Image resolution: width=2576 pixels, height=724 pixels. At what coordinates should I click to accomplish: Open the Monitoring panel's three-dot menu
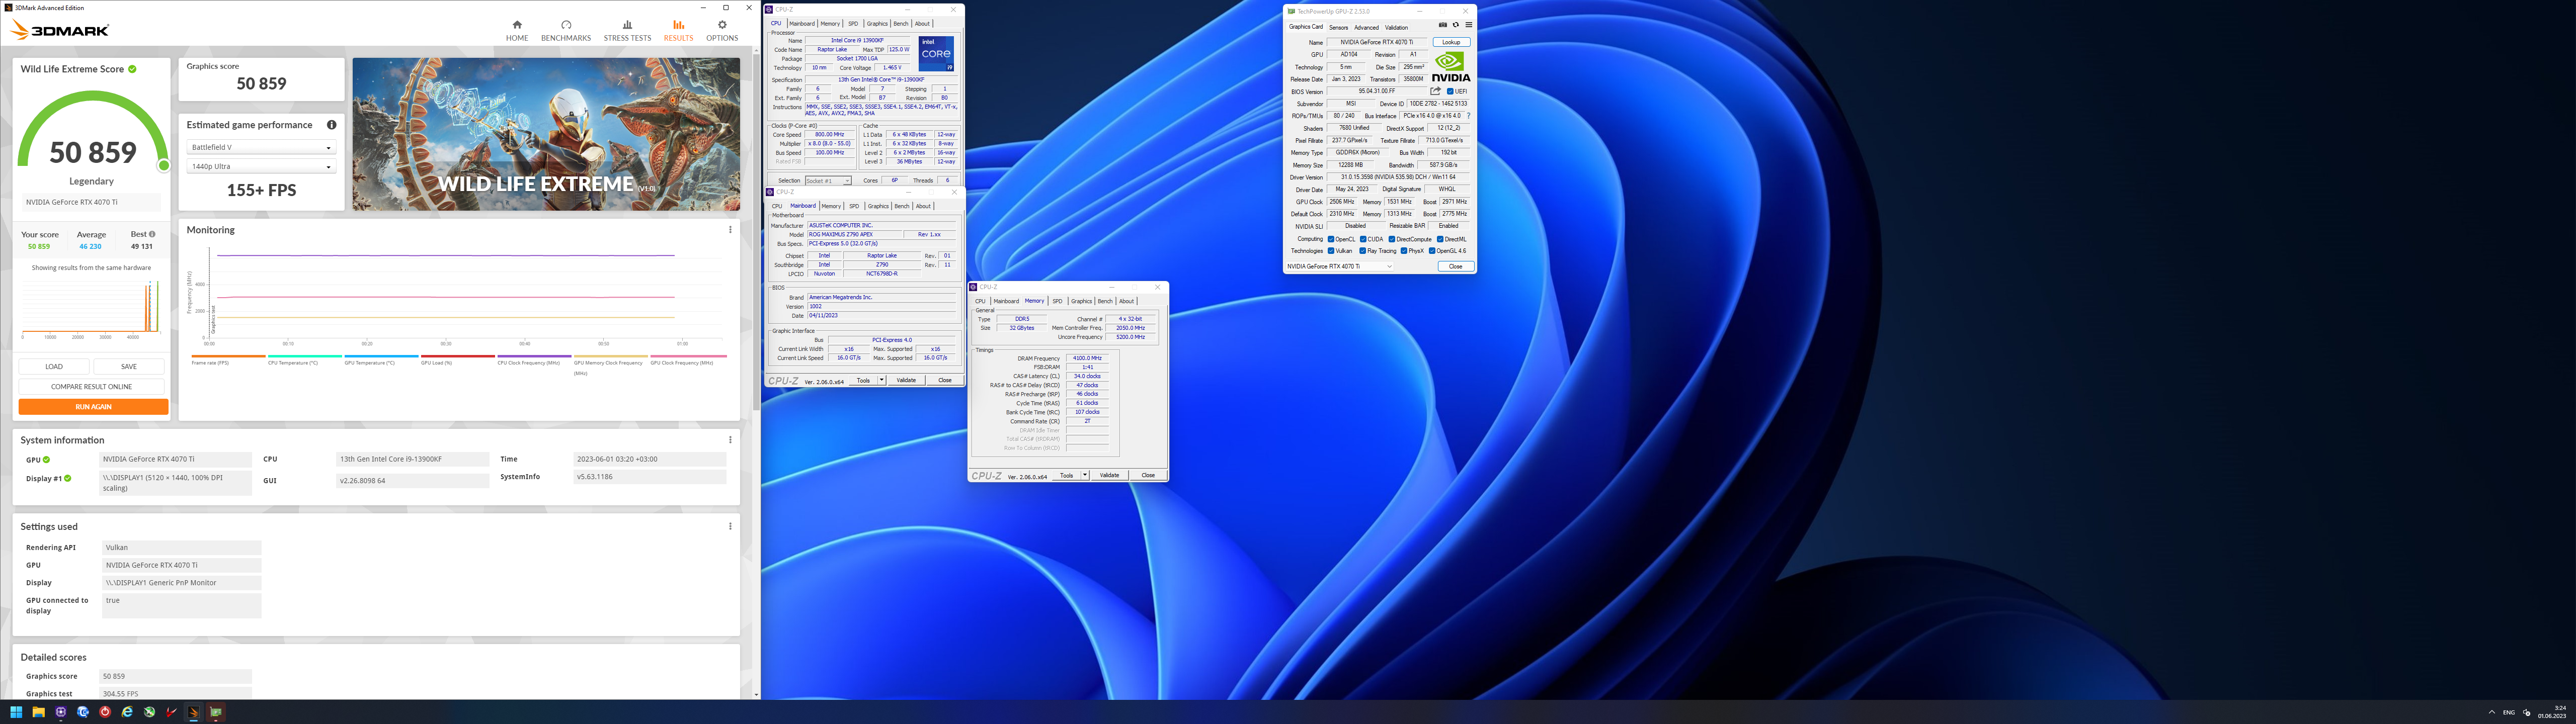click(730, 230)
